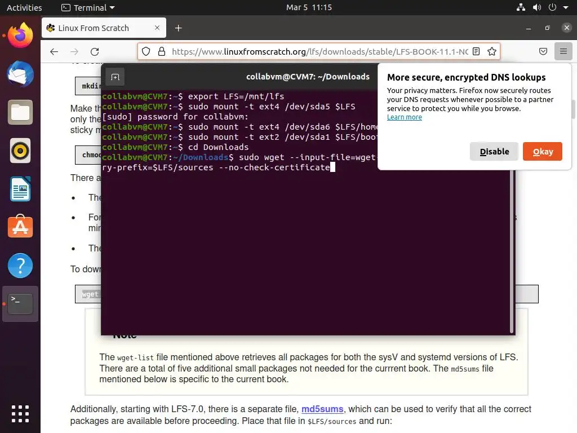
Task: Click the Firefox forward arrow
Action: (x=74, y=51)
